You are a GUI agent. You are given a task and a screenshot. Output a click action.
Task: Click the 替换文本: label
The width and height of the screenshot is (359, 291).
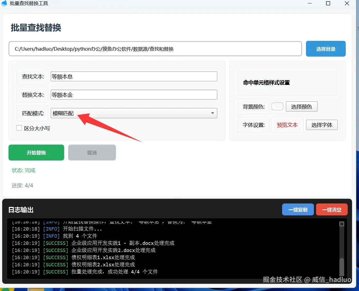point(33,95)
